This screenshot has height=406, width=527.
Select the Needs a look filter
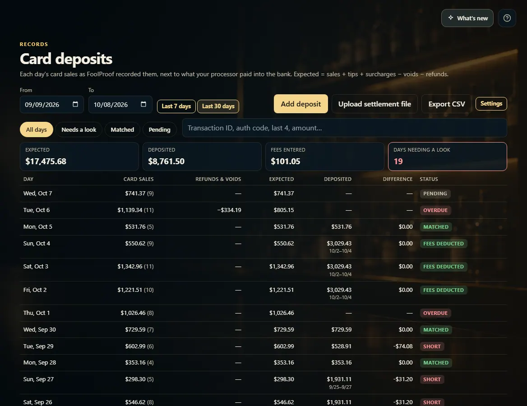pyautogui.click(x=79, y=129)
